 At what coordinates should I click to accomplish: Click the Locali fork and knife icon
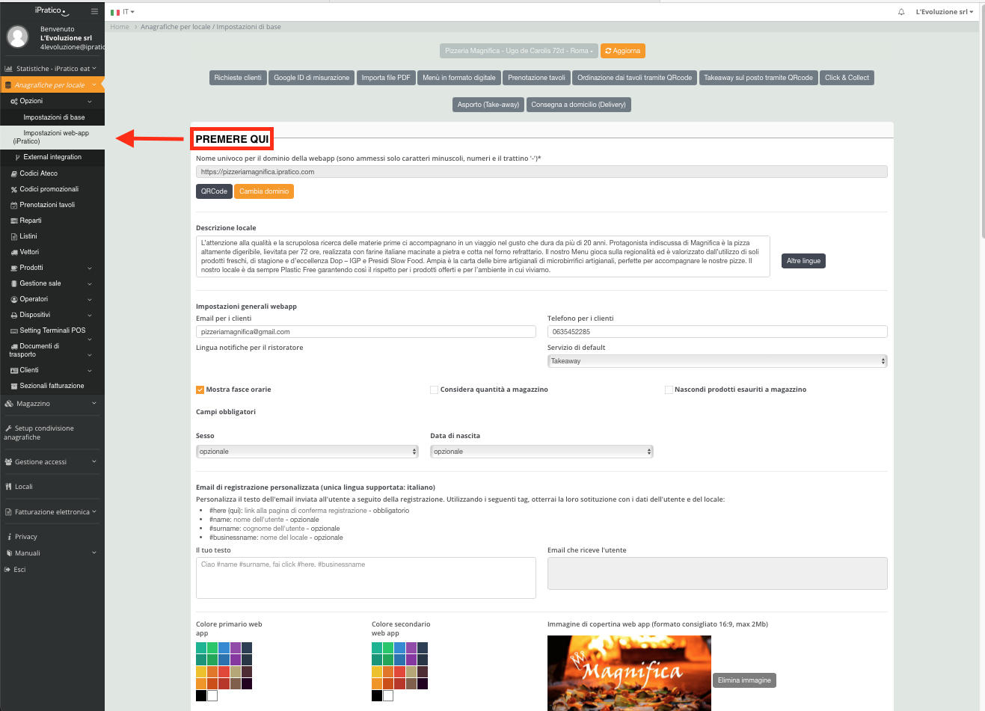(x=8, y=487)
